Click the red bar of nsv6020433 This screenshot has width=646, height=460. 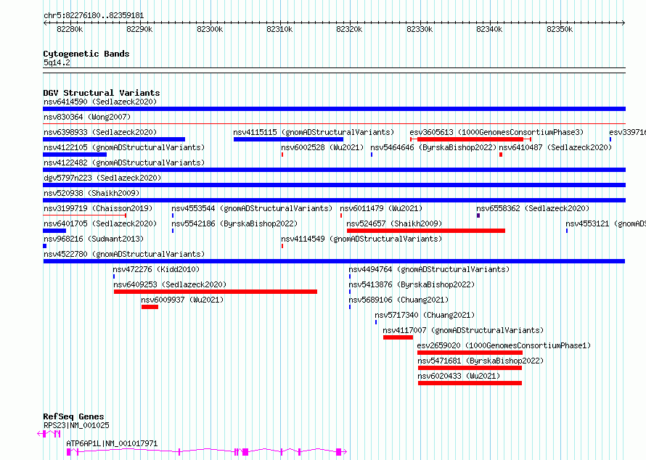[470, 383]
